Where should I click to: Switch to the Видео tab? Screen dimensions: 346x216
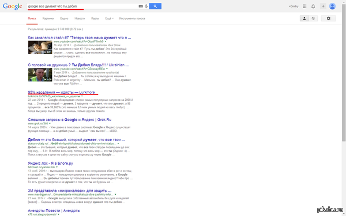(x=64, y=18)
